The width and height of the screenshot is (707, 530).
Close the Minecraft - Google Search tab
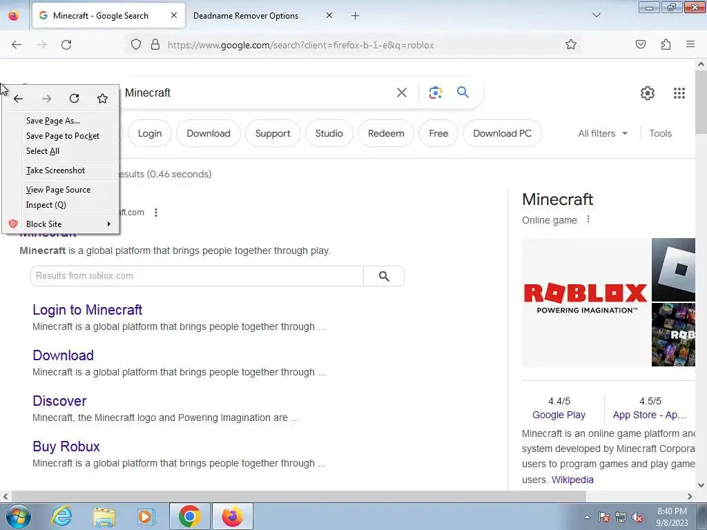click(x=173, y=15)
